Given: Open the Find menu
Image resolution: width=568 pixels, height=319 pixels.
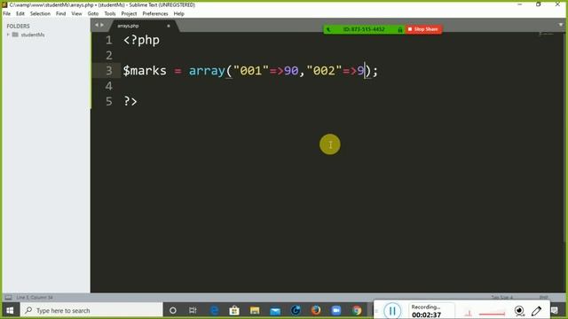Looking at the screenshot, I should pyautogui.click(x=61, y=14).
